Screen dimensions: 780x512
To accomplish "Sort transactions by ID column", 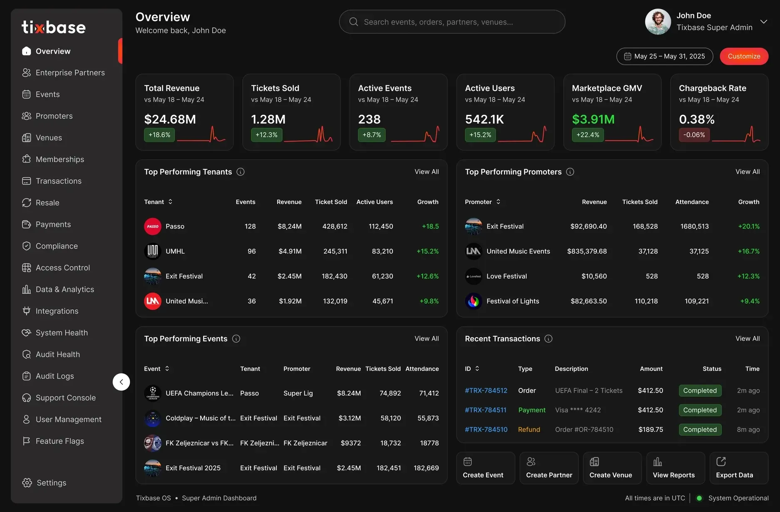I will [x=477, y=369].
